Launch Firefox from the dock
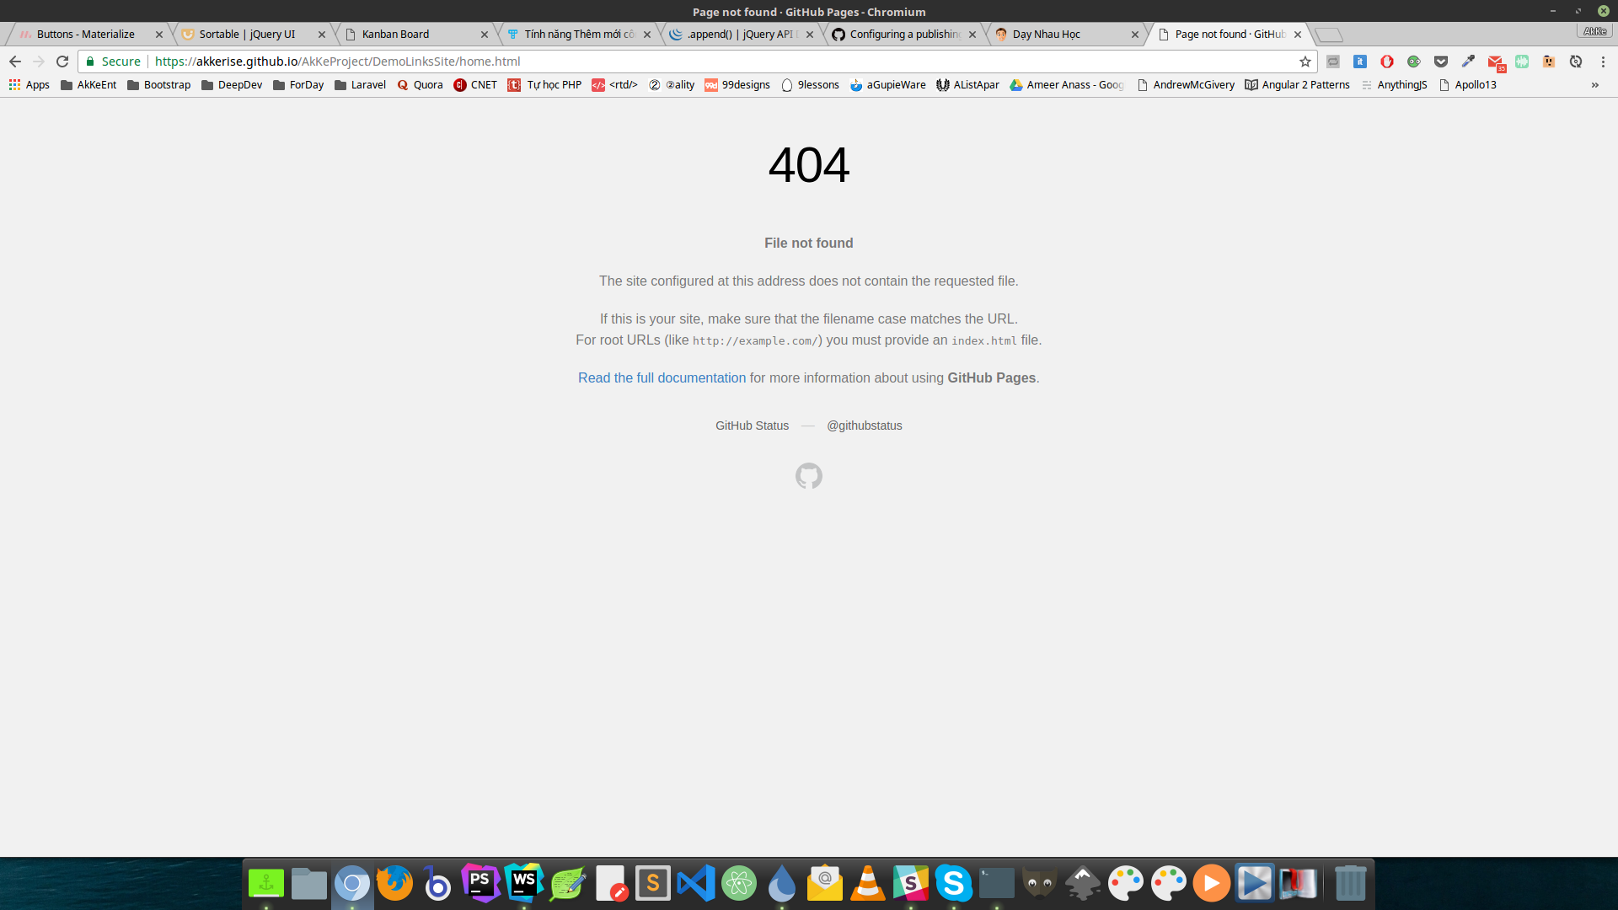This screenshot has width=1618, height=910. pyautogui.click(x=394, y=883)
